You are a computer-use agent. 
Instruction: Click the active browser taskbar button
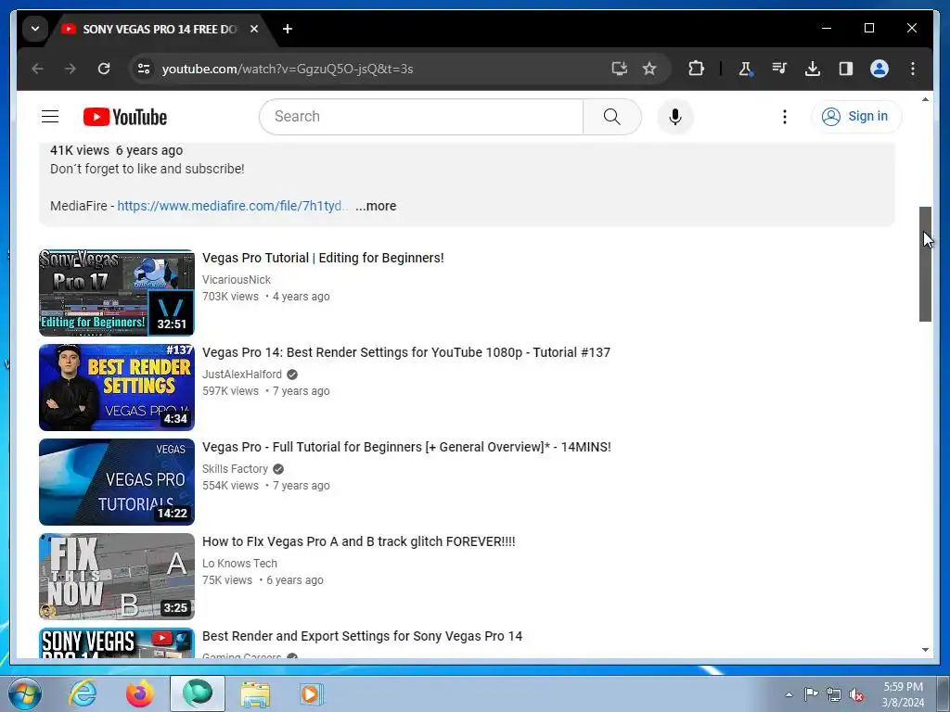[x=198, y=693]
